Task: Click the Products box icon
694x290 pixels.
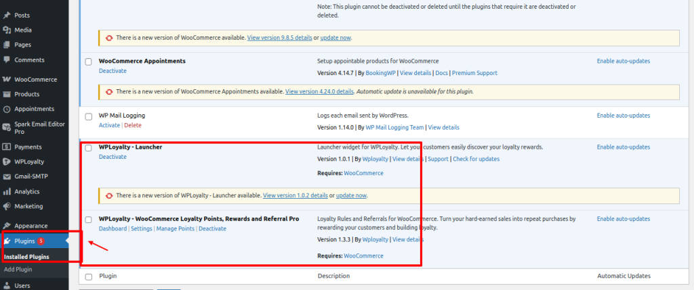Action: pyautogui.click(x=7, y=94)
